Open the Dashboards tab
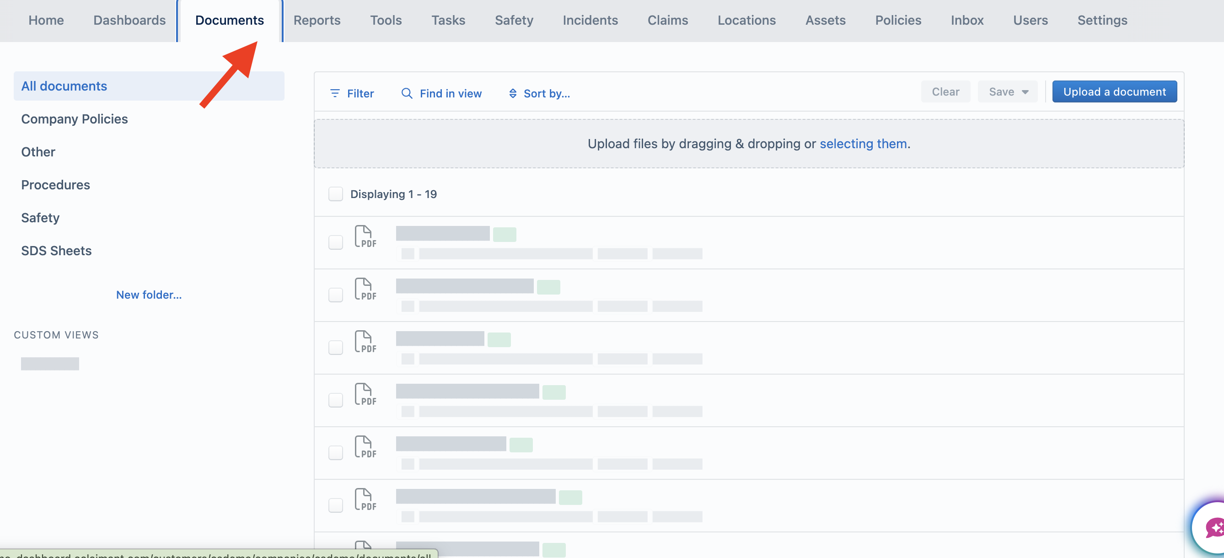1224x558 pixels. [x=129, y=20]
